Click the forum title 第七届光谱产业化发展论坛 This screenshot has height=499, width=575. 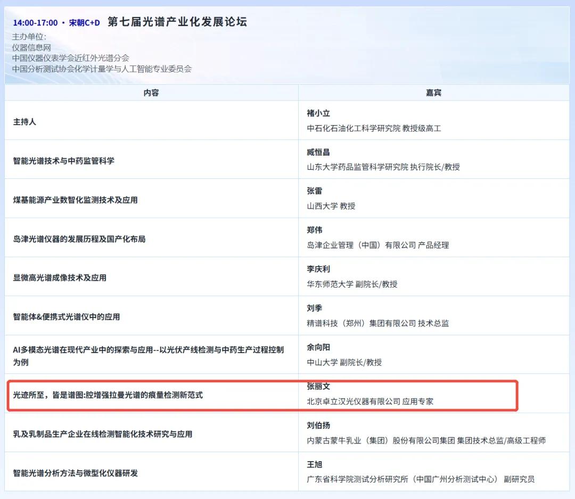[x=177, y=22]
